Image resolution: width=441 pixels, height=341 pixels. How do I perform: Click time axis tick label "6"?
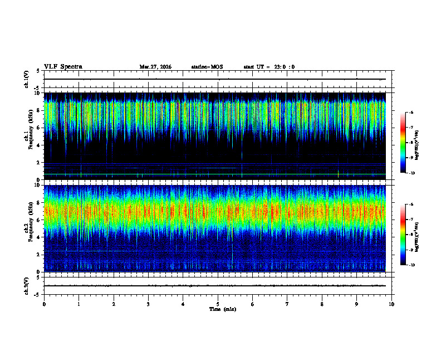[x=253, y=304]
